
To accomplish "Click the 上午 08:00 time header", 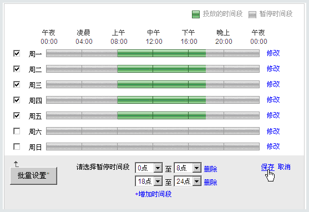I will (119, 37).
